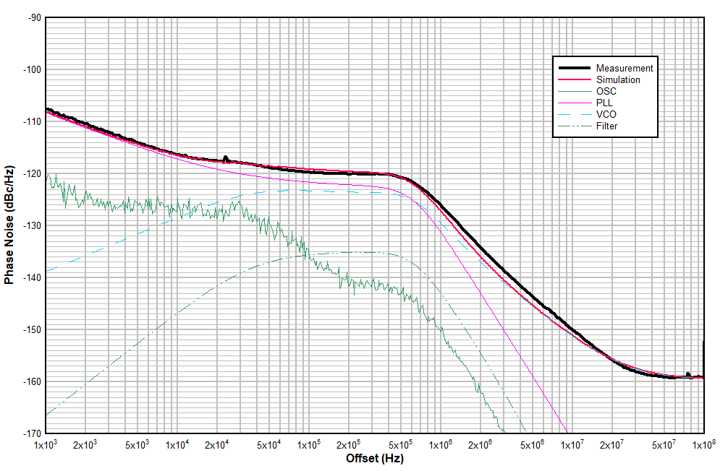The width and height of the screenshot is (728, 471).
Task: Click the Simulation legend label text
Action: (x=619, y=80)
